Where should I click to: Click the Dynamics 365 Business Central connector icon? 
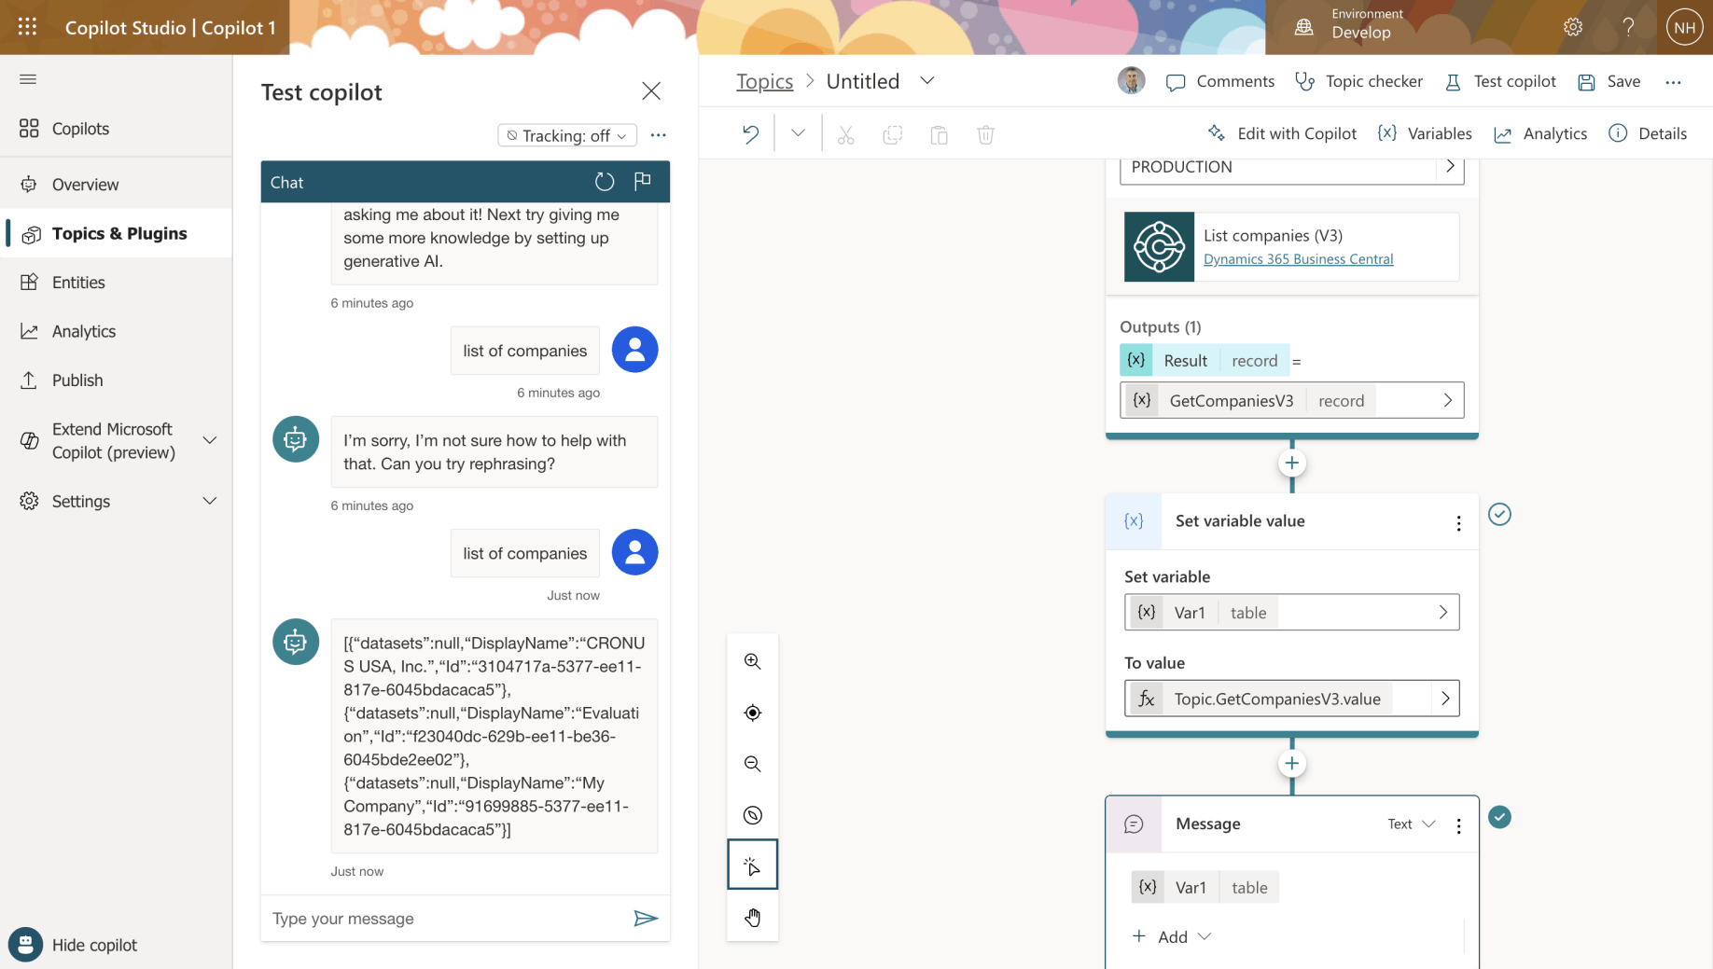[1159, 247]
